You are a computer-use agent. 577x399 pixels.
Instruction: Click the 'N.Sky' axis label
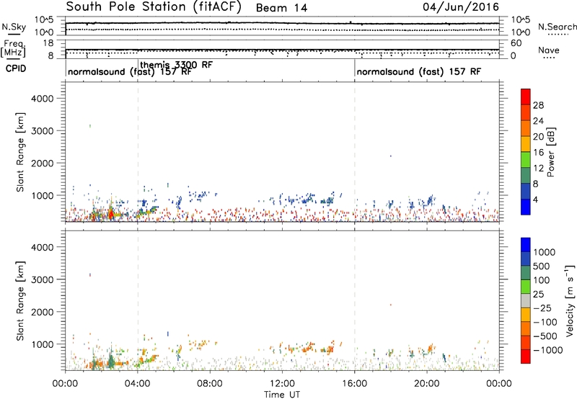click(x=14, y=27)
